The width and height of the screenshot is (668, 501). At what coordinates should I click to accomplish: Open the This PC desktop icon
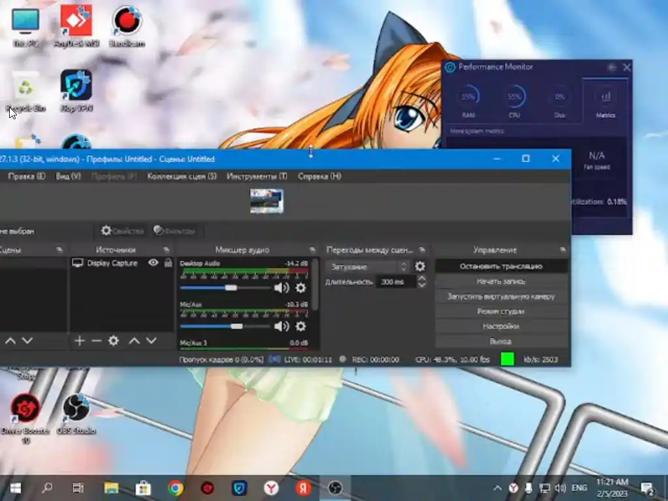pyautogui.click(x=25, y=26)
